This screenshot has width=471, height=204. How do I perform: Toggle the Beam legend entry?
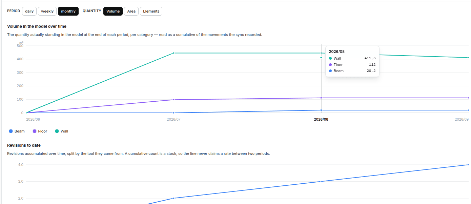17,131
